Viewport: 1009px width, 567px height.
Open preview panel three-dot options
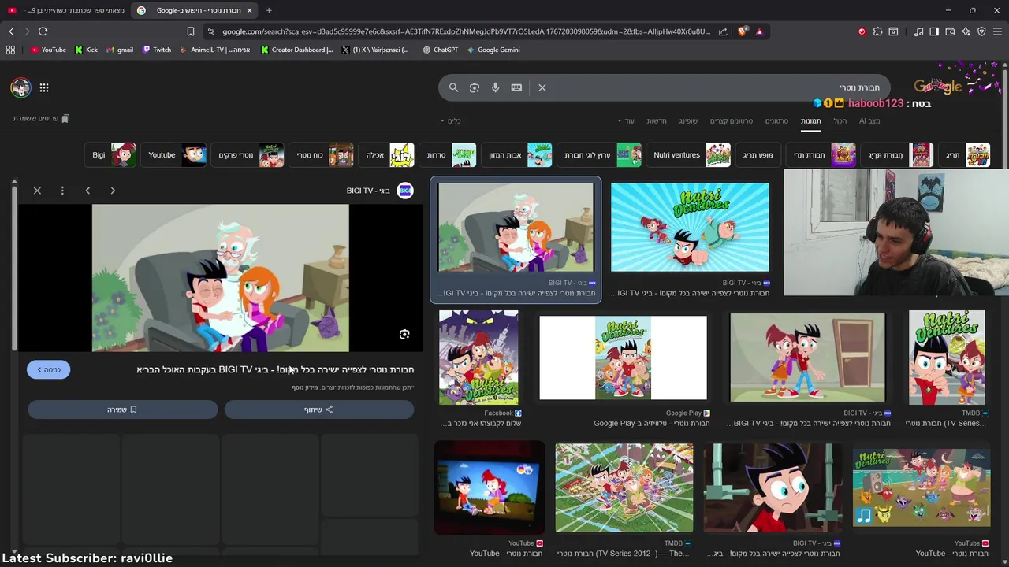tap(62, 191)
